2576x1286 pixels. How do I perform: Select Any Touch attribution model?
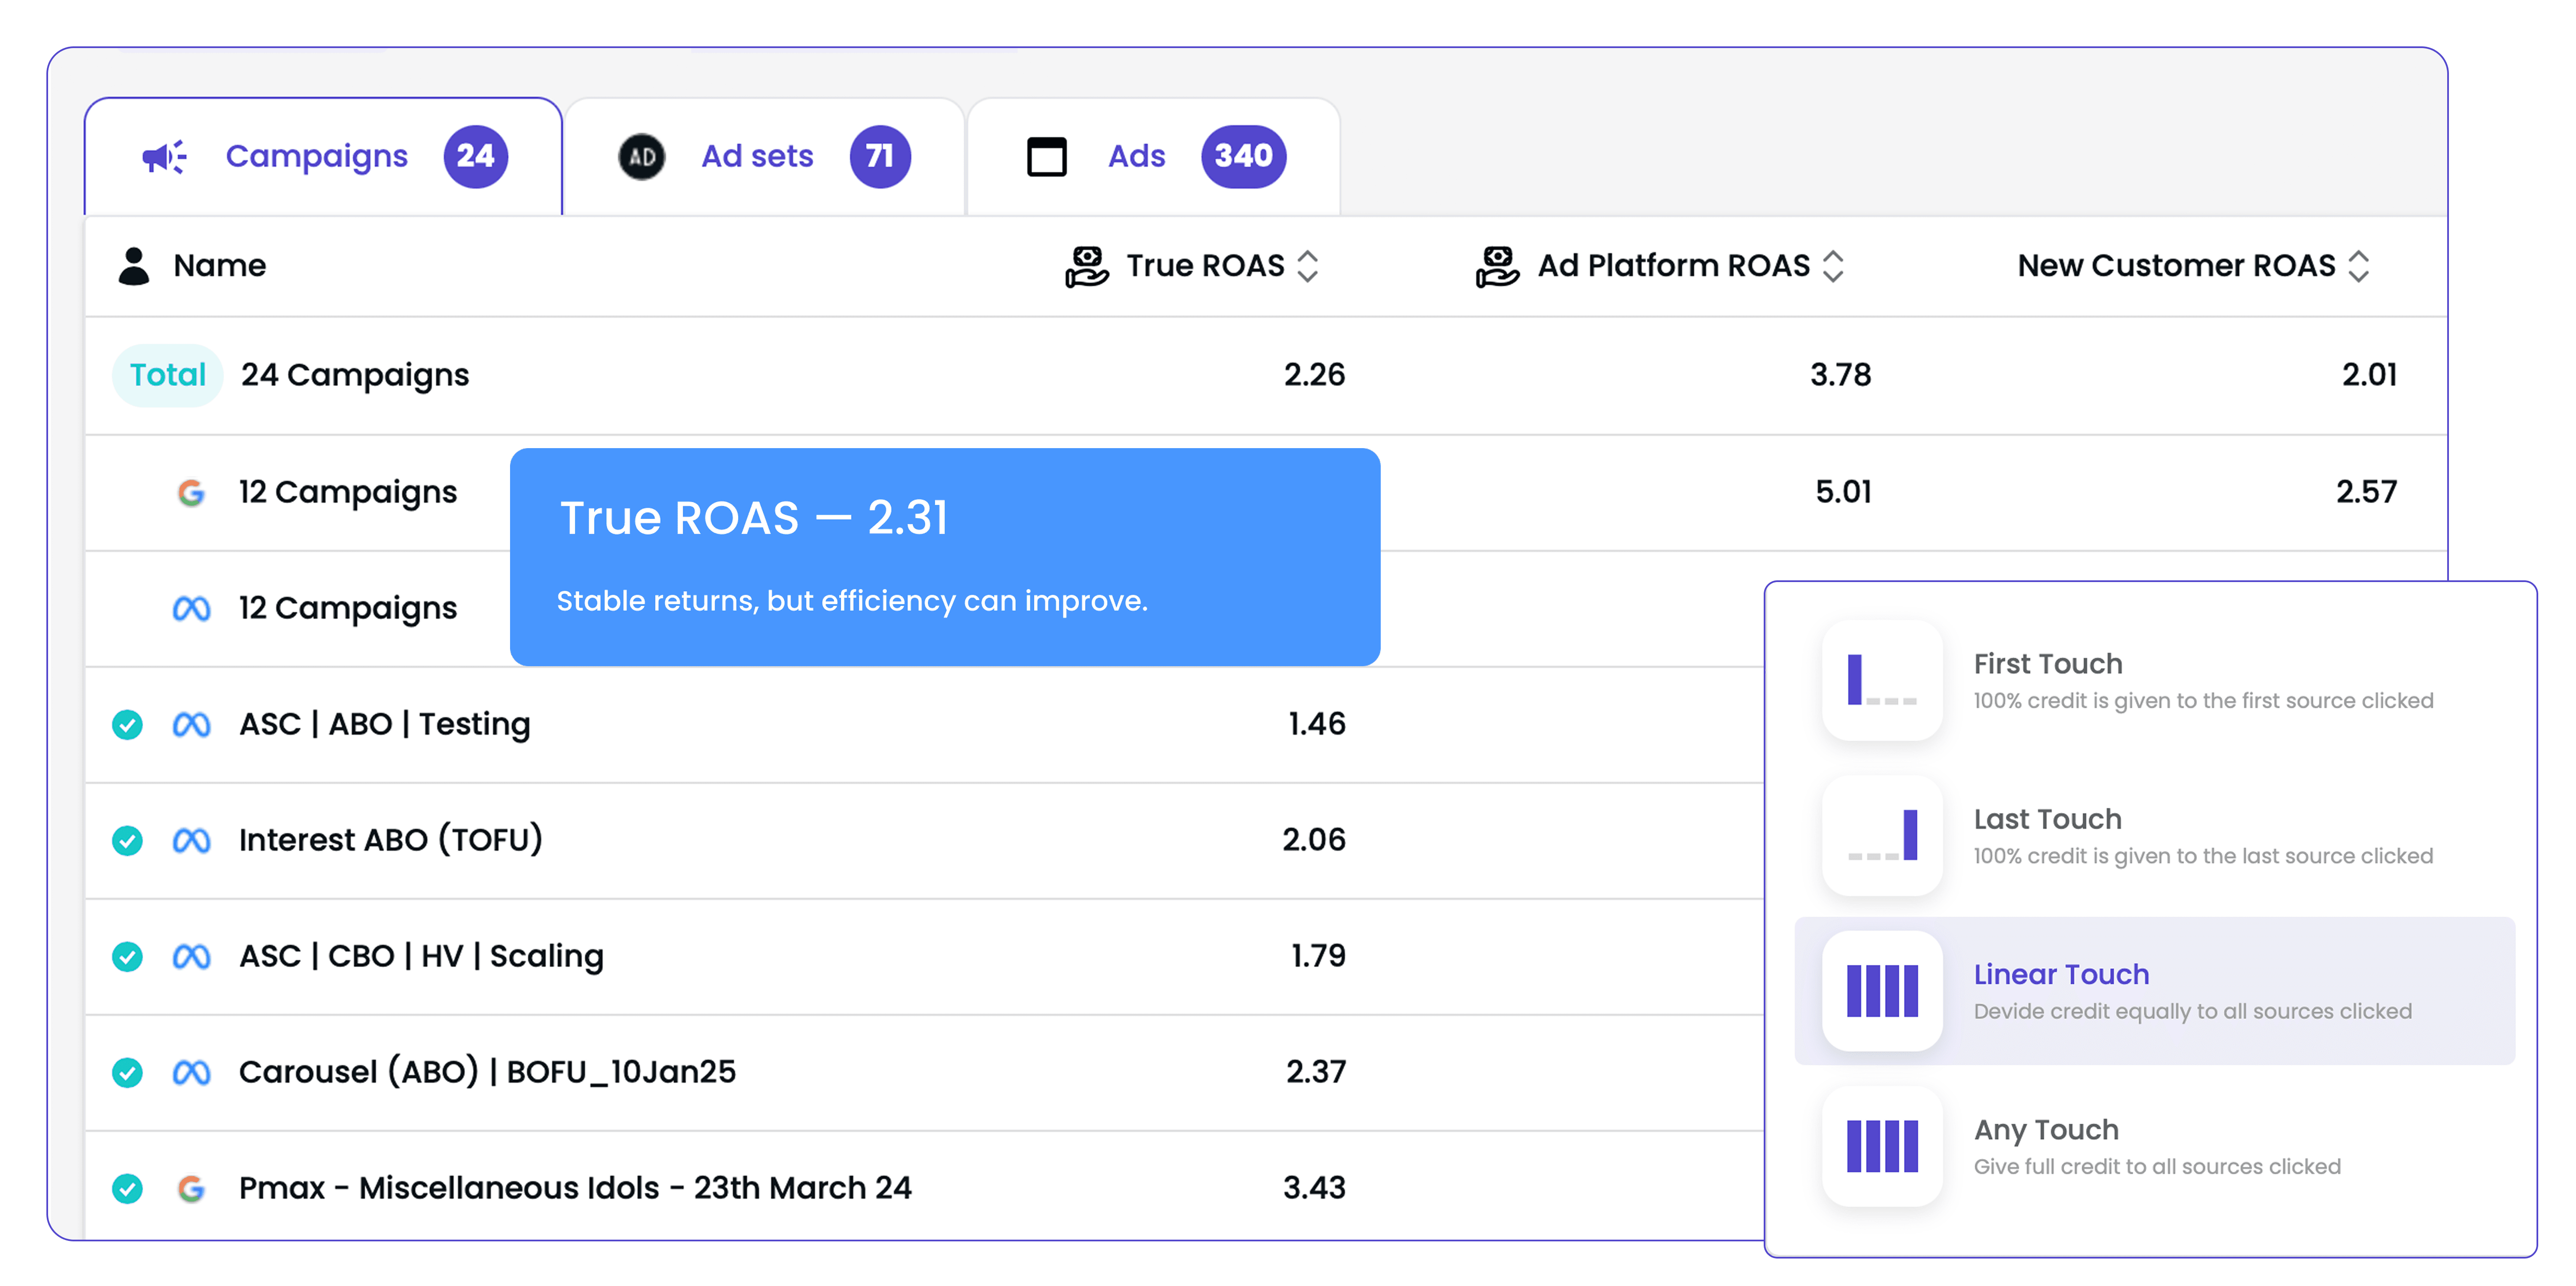[2155, 1146]
